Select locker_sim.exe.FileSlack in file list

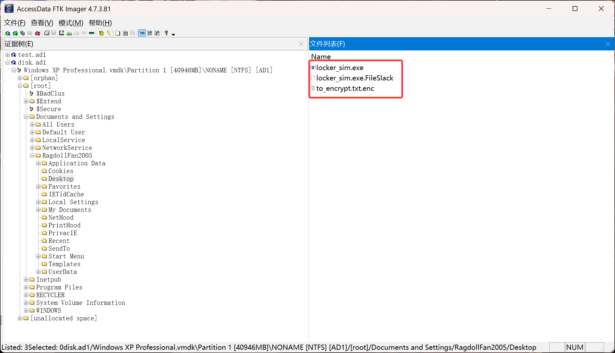(x=355, y=78)
